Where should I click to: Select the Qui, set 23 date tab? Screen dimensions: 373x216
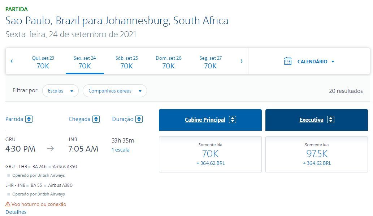click(x=43, y=62)
